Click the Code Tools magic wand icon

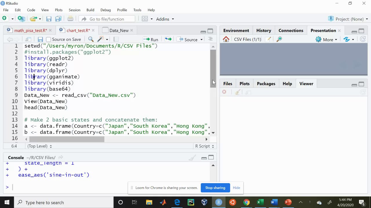[x=101, y=39]
